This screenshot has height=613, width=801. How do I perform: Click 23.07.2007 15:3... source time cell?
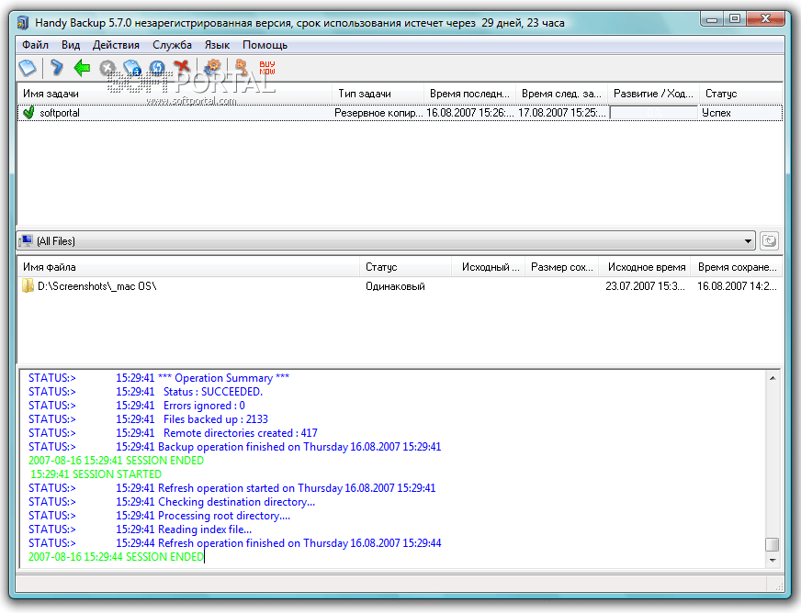click(645, 286)
